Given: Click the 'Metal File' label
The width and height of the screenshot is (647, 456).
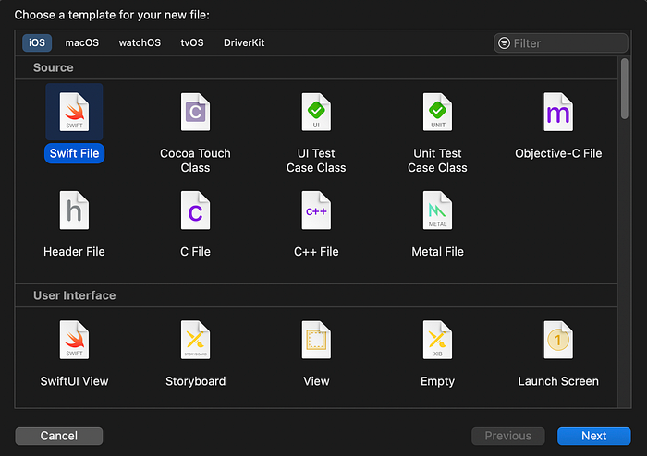Looking at the screenshot, I should 437,252.
